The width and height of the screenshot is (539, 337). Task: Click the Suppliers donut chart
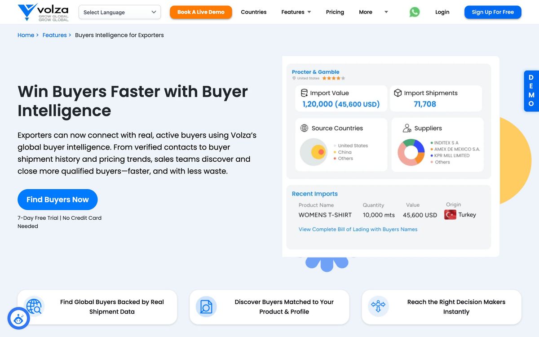tap(411, 152)
